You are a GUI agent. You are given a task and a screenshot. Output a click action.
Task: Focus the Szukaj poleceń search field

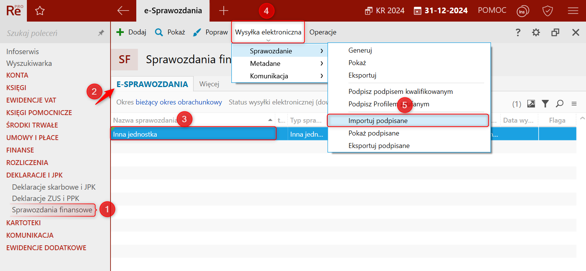coord(49,33)
